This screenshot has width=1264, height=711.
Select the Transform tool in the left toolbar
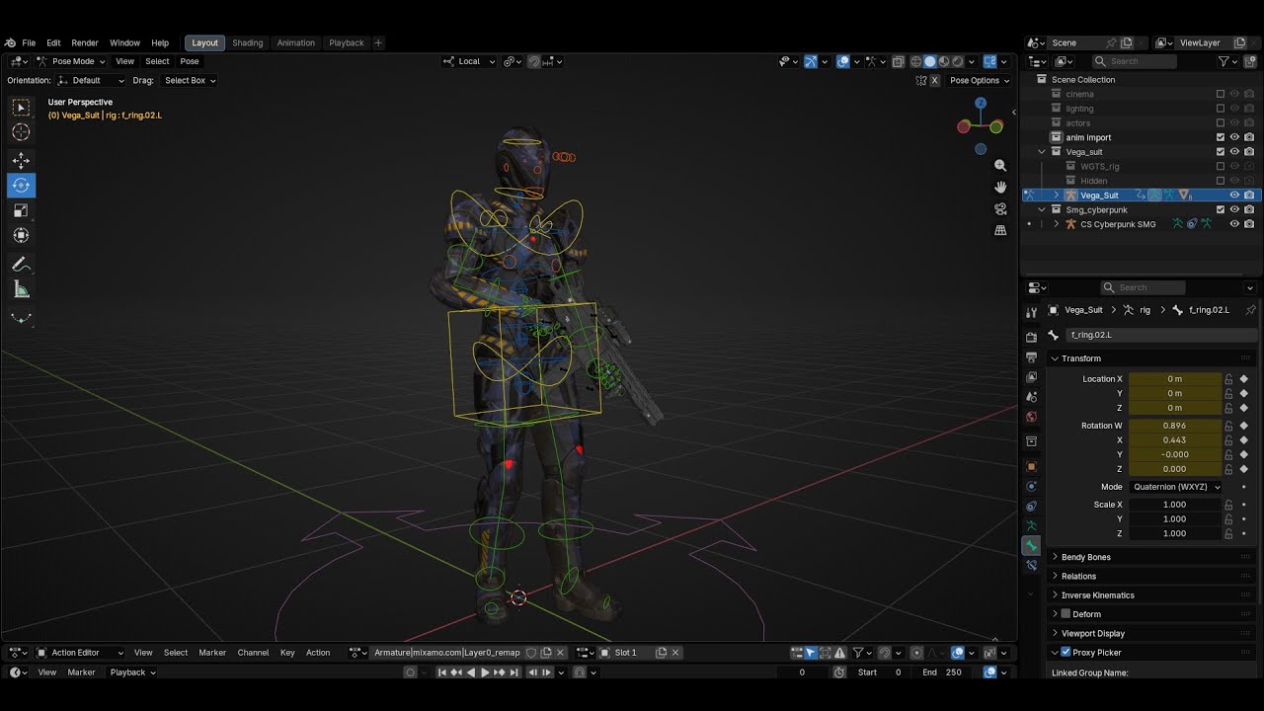21,235
